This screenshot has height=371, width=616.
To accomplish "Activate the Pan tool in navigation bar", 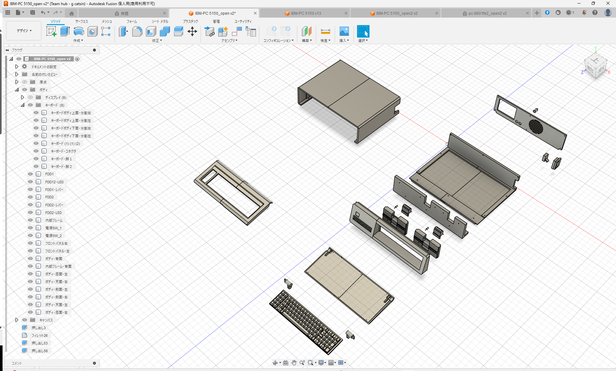I will click(294, 362).
